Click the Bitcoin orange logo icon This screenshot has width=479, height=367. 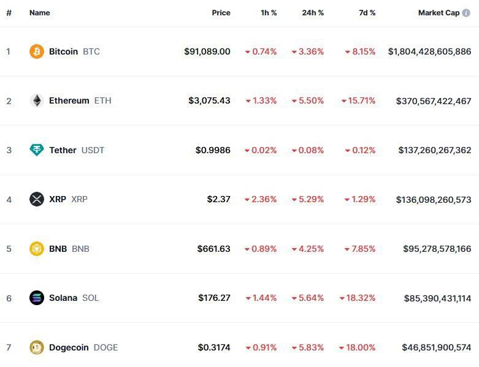[37, 51]
